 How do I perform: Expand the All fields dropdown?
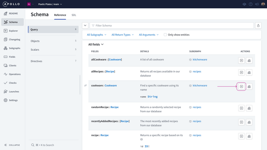[x=96, y=44]
